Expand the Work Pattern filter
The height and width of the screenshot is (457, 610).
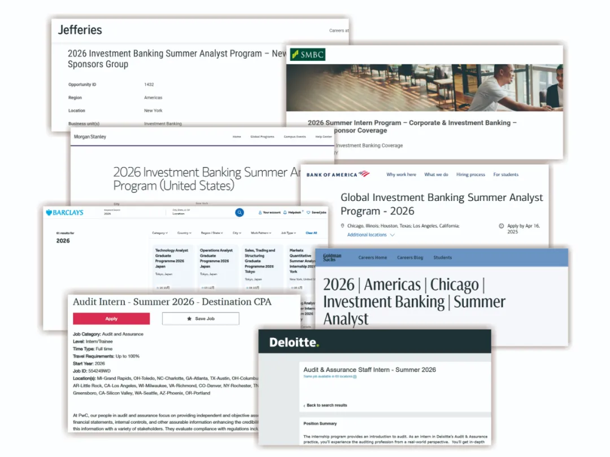click(x=261, y=233)
